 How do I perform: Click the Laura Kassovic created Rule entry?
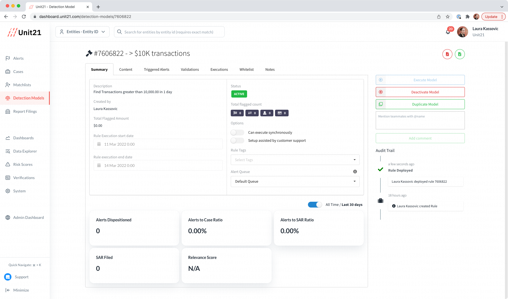point(426,206)
